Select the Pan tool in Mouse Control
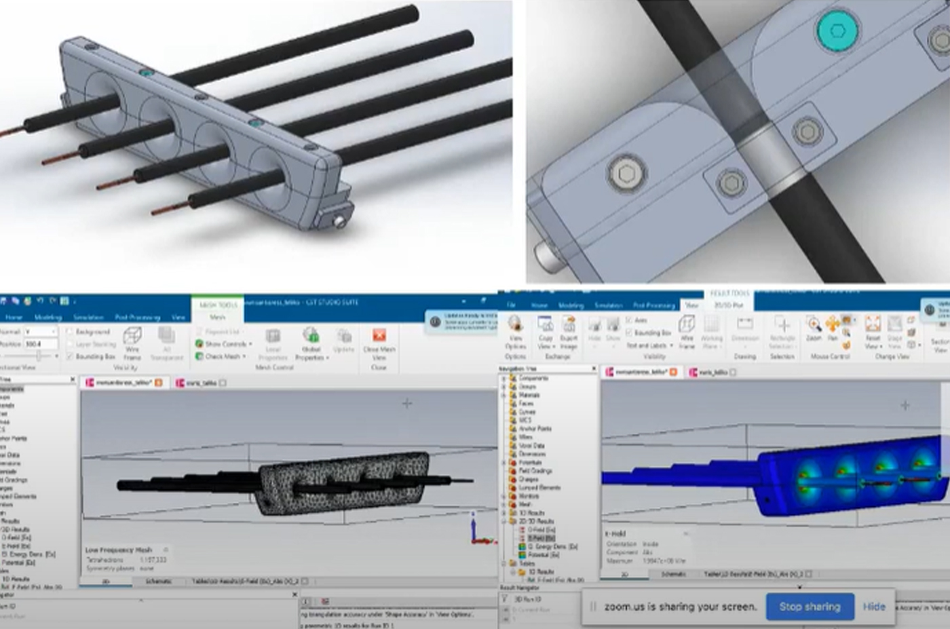 coord(833,328)
